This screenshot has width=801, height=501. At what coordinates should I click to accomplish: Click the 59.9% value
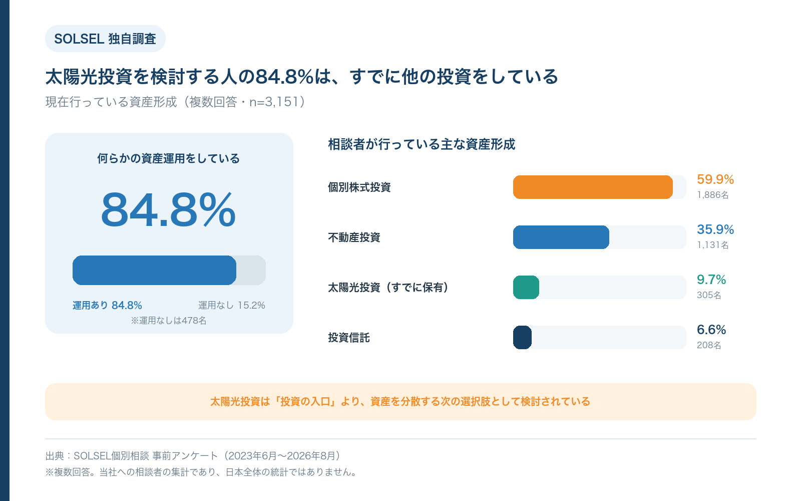[715, 179]
